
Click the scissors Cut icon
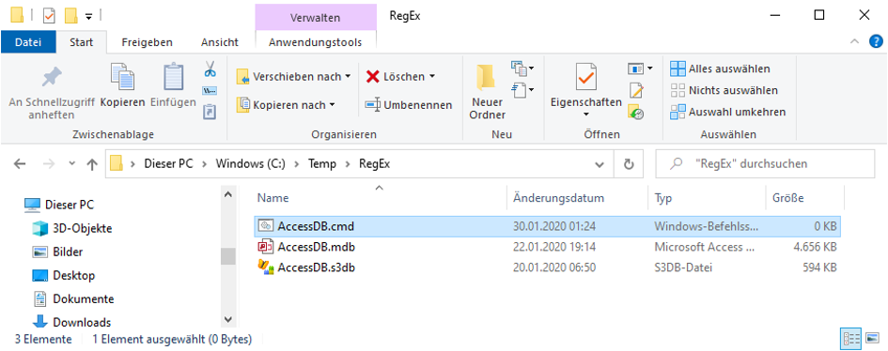(x=210, y=70)
